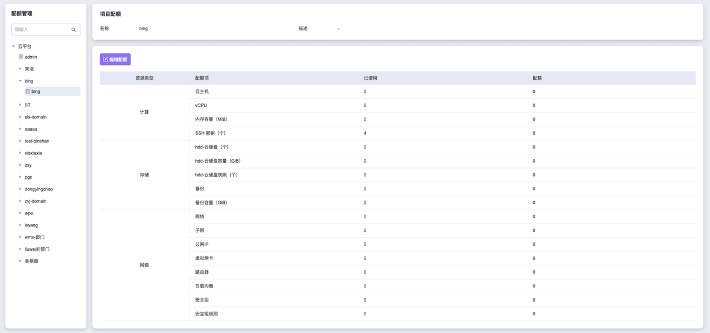Expand the 常浩 tree node

tap(20, 69)
